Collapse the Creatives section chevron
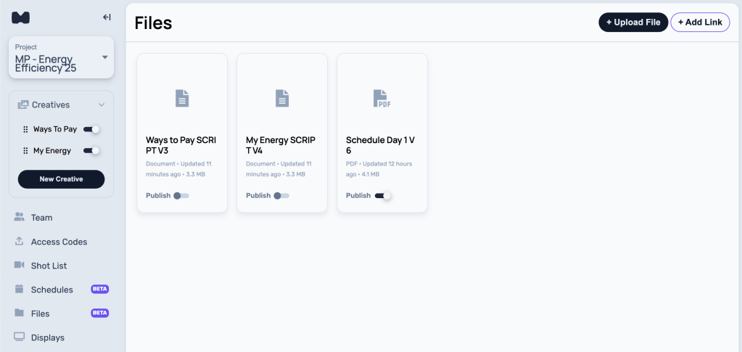This screenshot has height=352, width=742. [x=102, y=105]
